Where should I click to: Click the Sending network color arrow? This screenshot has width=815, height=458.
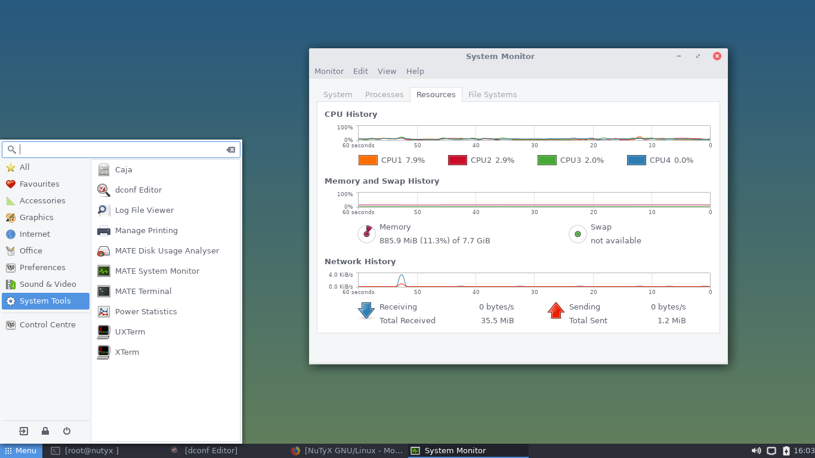coord(555,311)
